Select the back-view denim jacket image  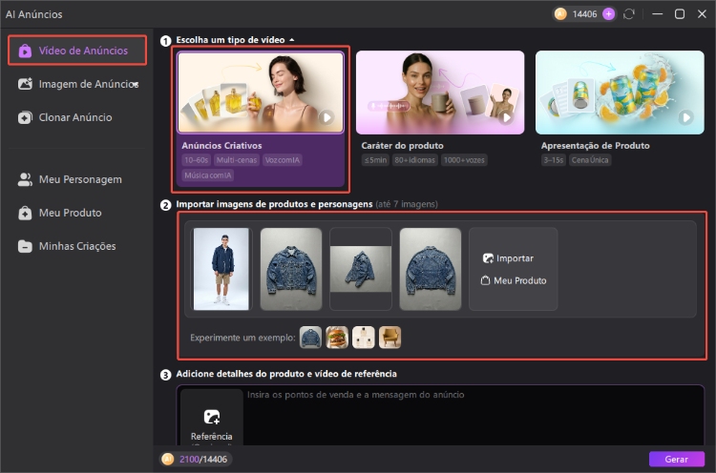tap(431, 269)
